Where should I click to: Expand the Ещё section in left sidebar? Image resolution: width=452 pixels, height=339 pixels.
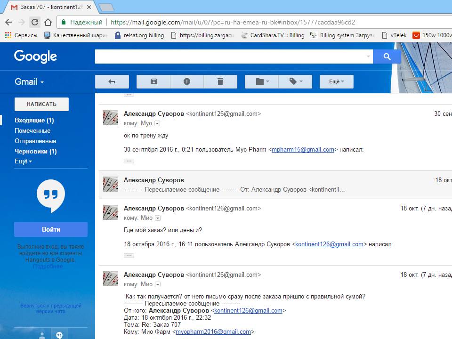23,161
